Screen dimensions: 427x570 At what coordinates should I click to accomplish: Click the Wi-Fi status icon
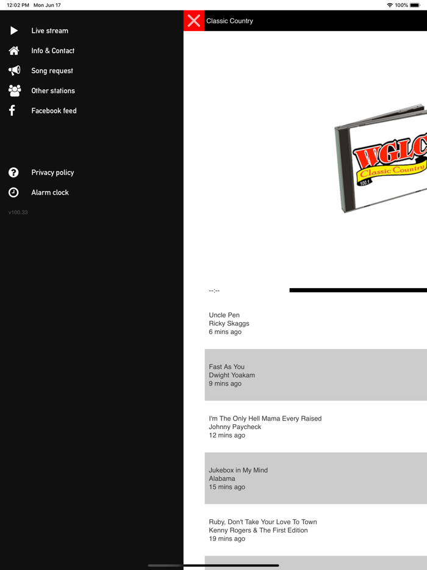(x=390, y=5)
